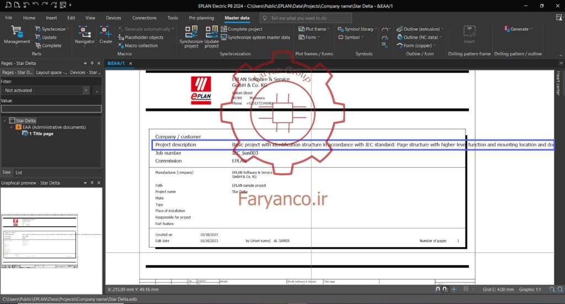The image size is (565, 304).
Task: Click New project icon in title bar
Action: pos(8,5)
